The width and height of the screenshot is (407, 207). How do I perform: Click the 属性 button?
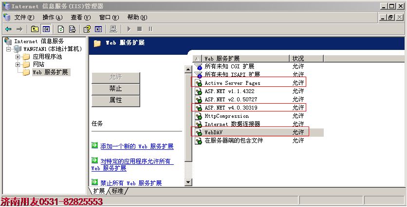(116, 100)
